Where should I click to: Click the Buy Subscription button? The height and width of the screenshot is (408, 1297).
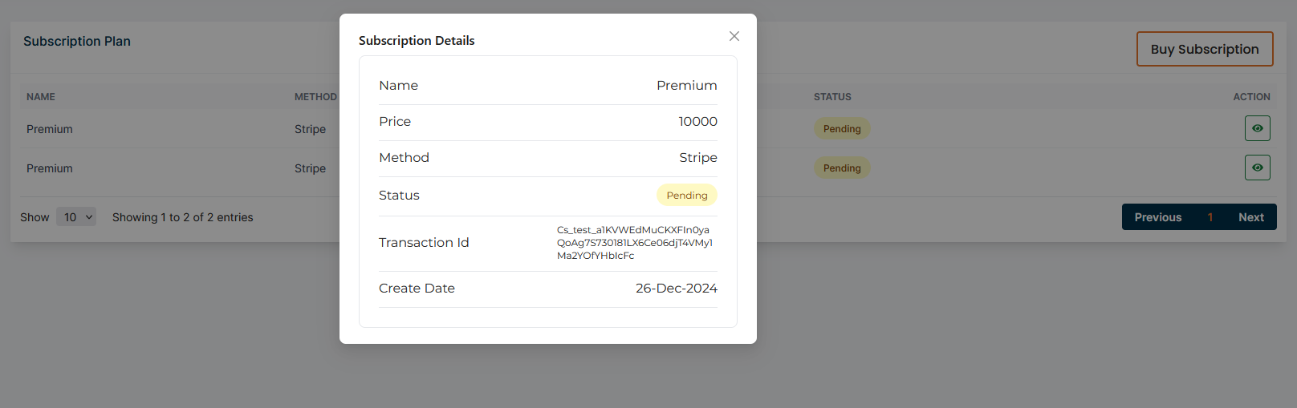click(1204, 49)
